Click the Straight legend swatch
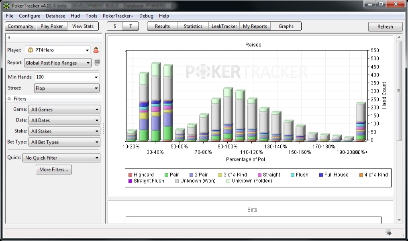The image size is (408, 241). (x=260, y=175)
